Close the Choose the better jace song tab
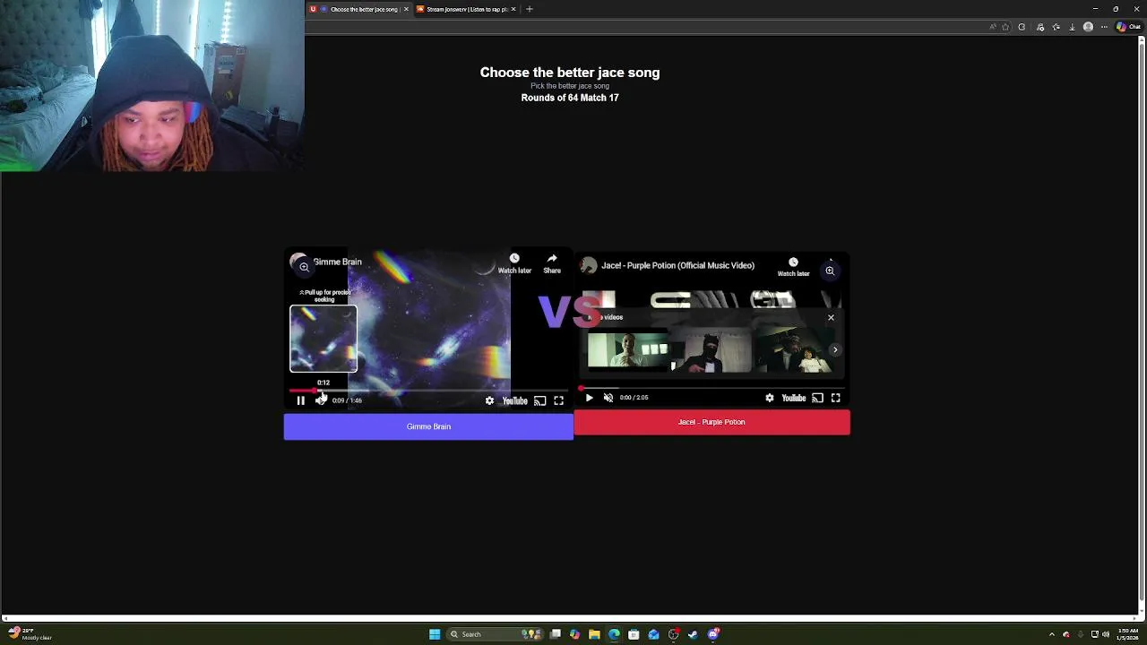 (406, 9)
